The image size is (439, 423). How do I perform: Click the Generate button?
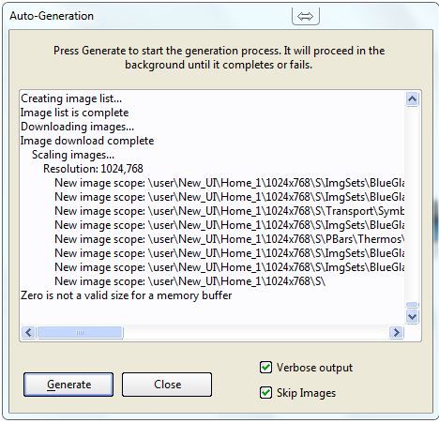click(68, 385)
